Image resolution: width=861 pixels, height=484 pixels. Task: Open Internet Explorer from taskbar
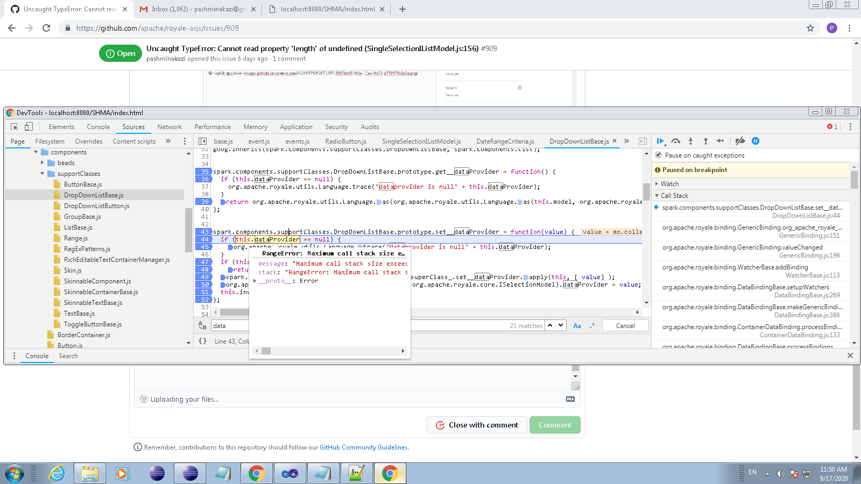click(x=57, y=474)
